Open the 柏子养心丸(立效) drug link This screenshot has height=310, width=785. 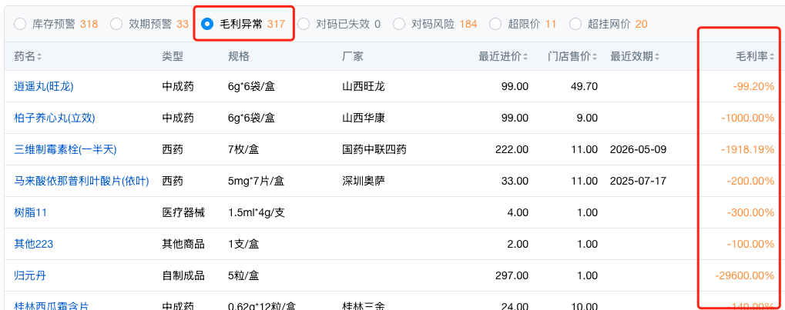point(55,118)
